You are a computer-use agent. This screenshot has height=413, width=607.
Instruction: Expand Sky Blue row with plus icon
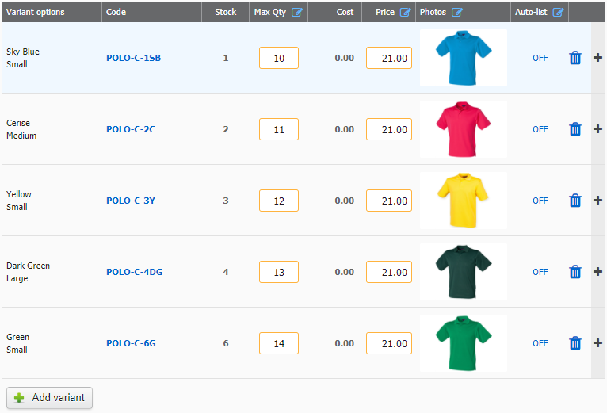click(x=597, y=57)
